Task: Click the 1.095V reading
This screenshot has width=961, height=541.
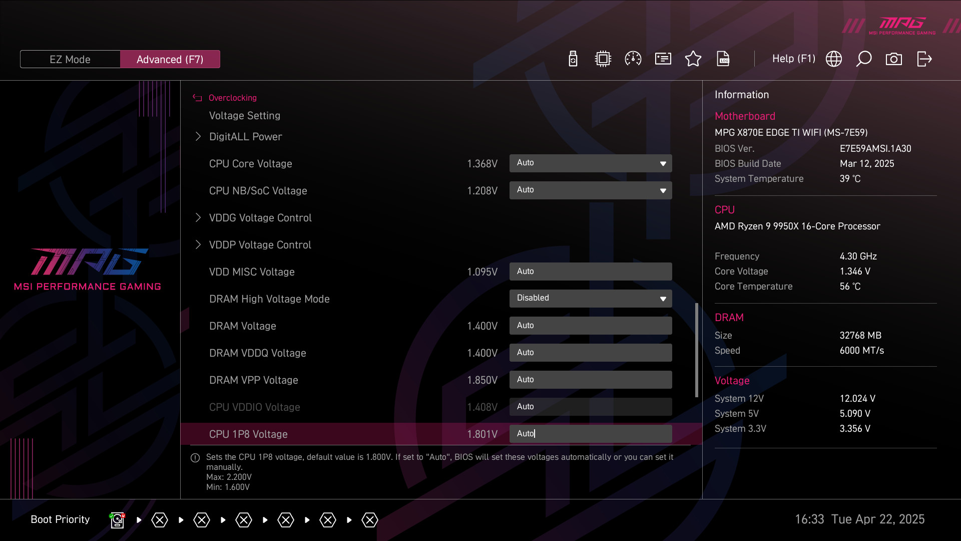Action: [482, 272]
